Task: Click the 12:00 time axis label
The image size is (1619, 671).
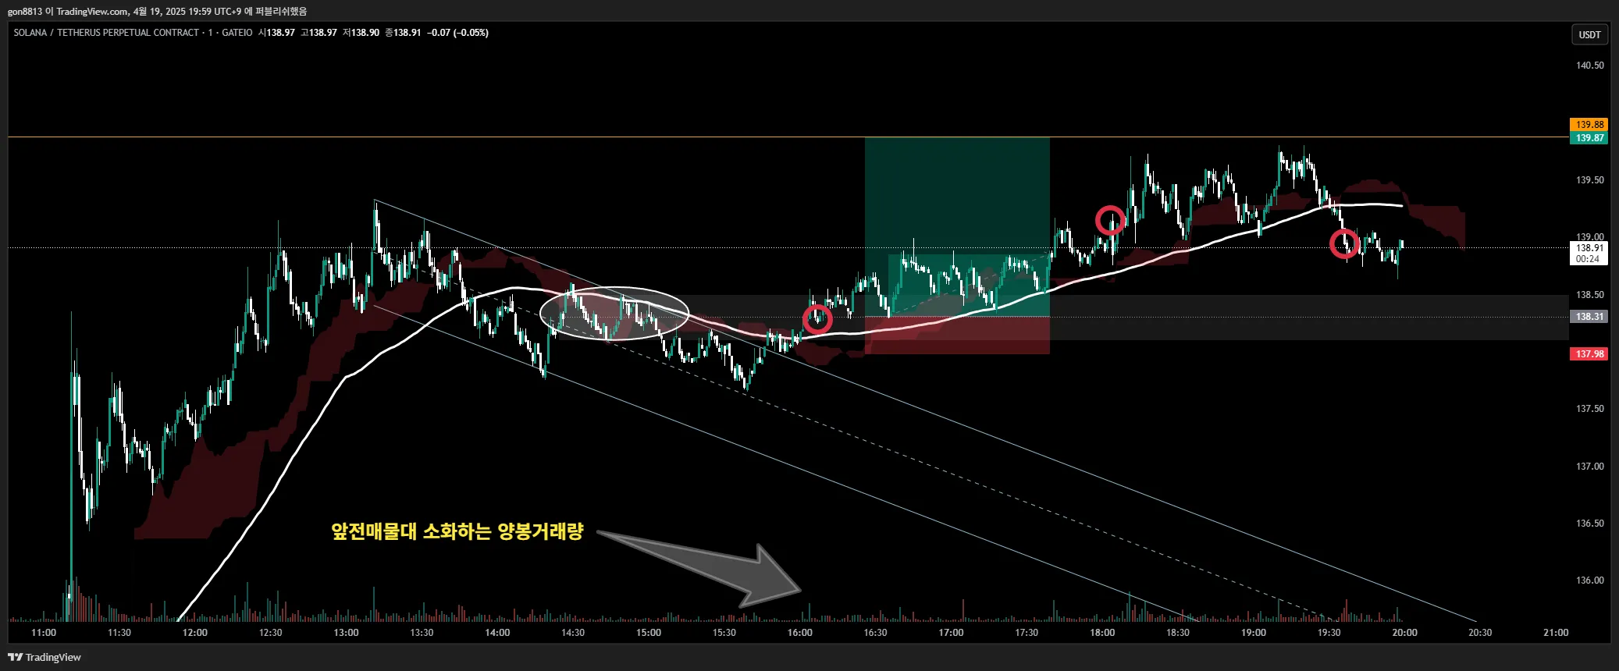Action: pyautogui.click(x=195, y=633)
